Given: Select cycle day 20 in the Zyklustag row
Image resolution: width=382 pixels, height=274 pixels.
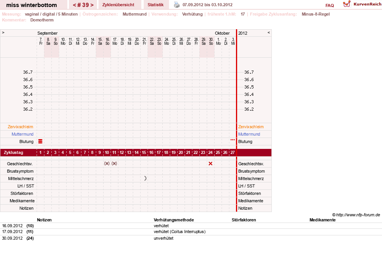Looking at the screenshot, I should pyautogui.click(x=181, y=153).
